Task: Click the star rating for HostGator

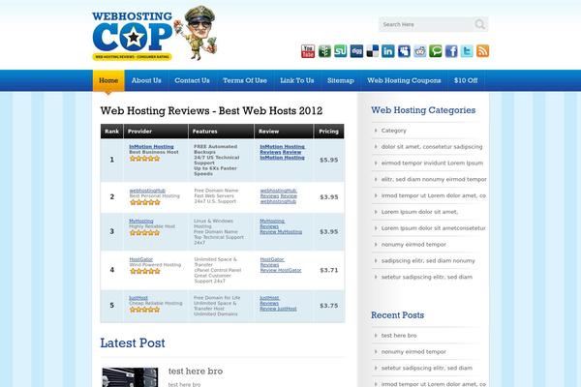Action: [144, 271]
